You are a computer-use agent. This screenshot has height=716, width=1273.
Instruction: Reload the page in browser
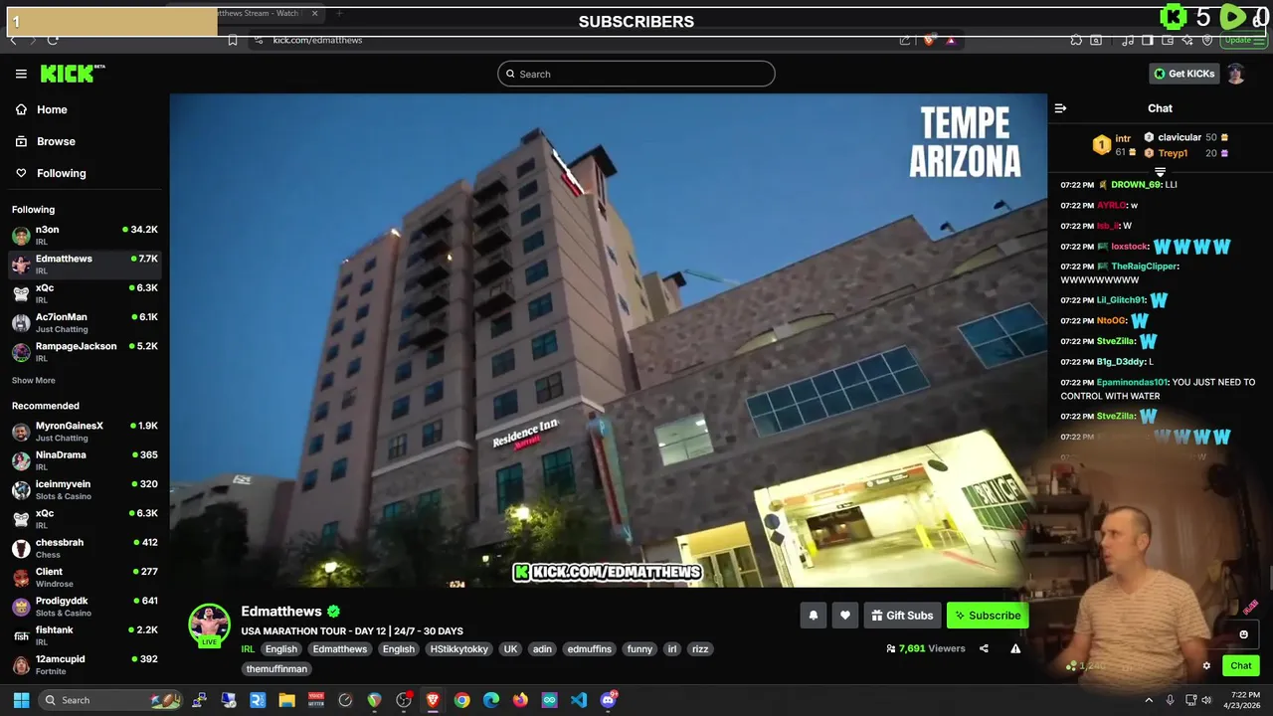(x=53, y=40)
